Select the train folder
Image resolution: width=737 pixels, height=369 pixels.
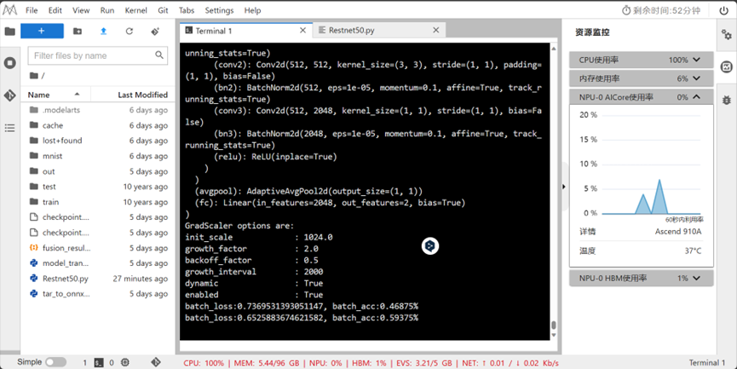click(98, 202)
